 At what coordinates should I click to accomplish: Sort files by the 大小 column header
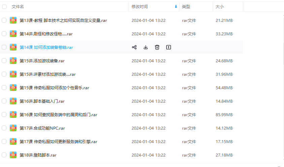point(220,7)
